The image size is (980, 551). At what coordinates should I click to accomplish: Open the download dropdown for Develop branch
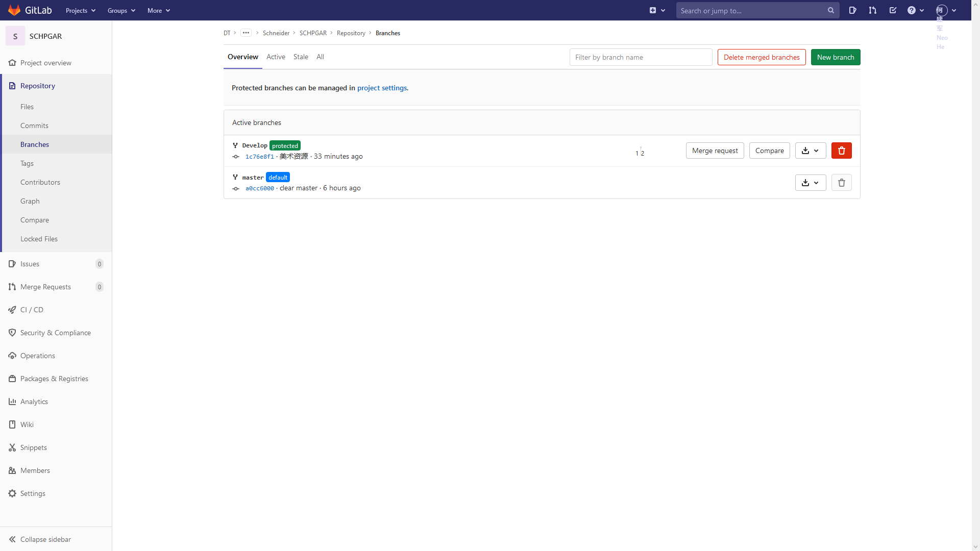(x=811, y=151)
